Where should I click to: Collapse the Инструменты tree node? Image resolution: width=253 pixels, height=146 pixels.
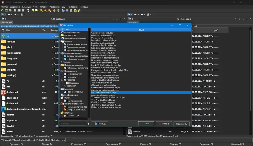[x=60, y=71]
